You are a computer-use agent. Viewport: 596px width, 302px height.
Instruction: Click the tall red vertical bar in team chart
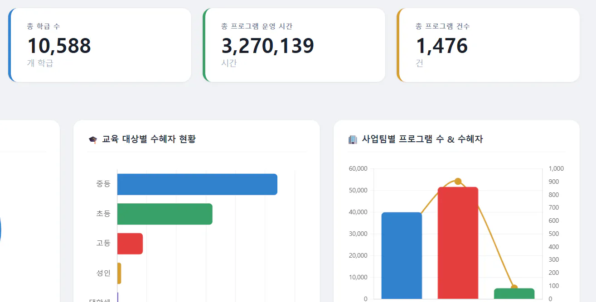click(458, 243)
